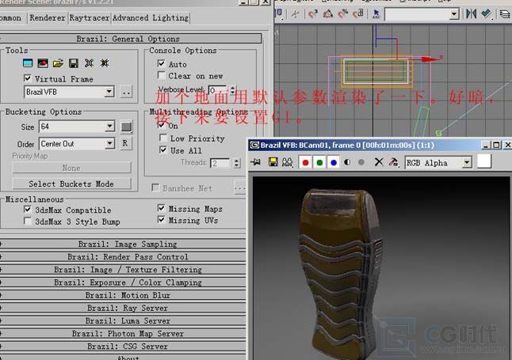Click the last star-burst icon in Tools
Screen dimensions: 512x360
[105, 63]
